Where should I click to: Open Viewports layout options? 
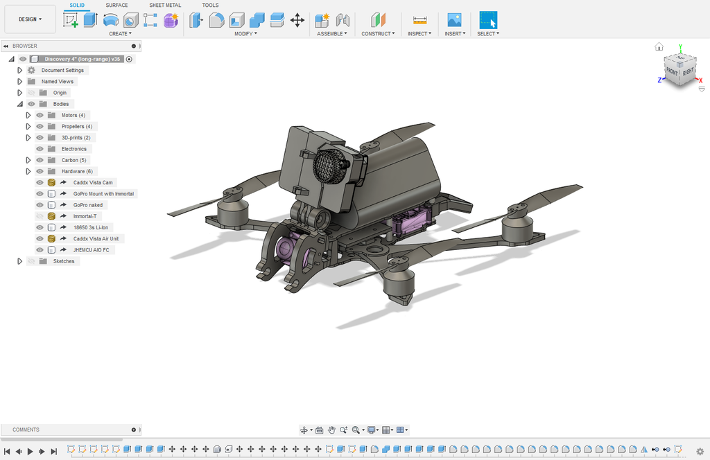coord(400,430)
